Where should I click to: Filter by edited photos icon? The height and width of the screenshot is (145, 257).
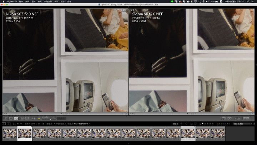[x=191, y=124]
